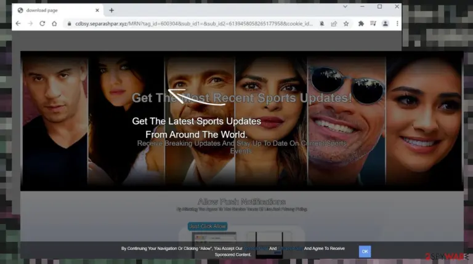Open the extensions puzzle menu

point(361,23)
